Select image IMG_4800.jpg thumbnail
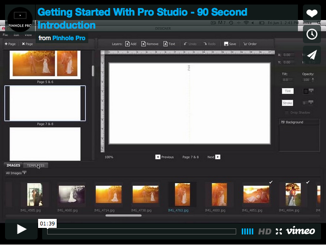 219,194
